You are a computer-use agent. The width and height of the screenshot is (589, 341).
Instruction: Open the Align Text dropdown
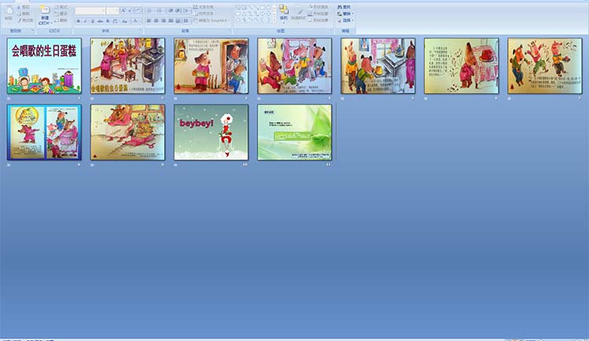[x=204, y=13]
